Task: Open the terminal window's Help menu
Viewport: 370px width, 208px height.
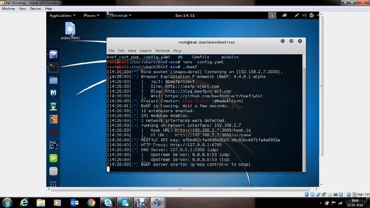Action: tap(177, 51)
